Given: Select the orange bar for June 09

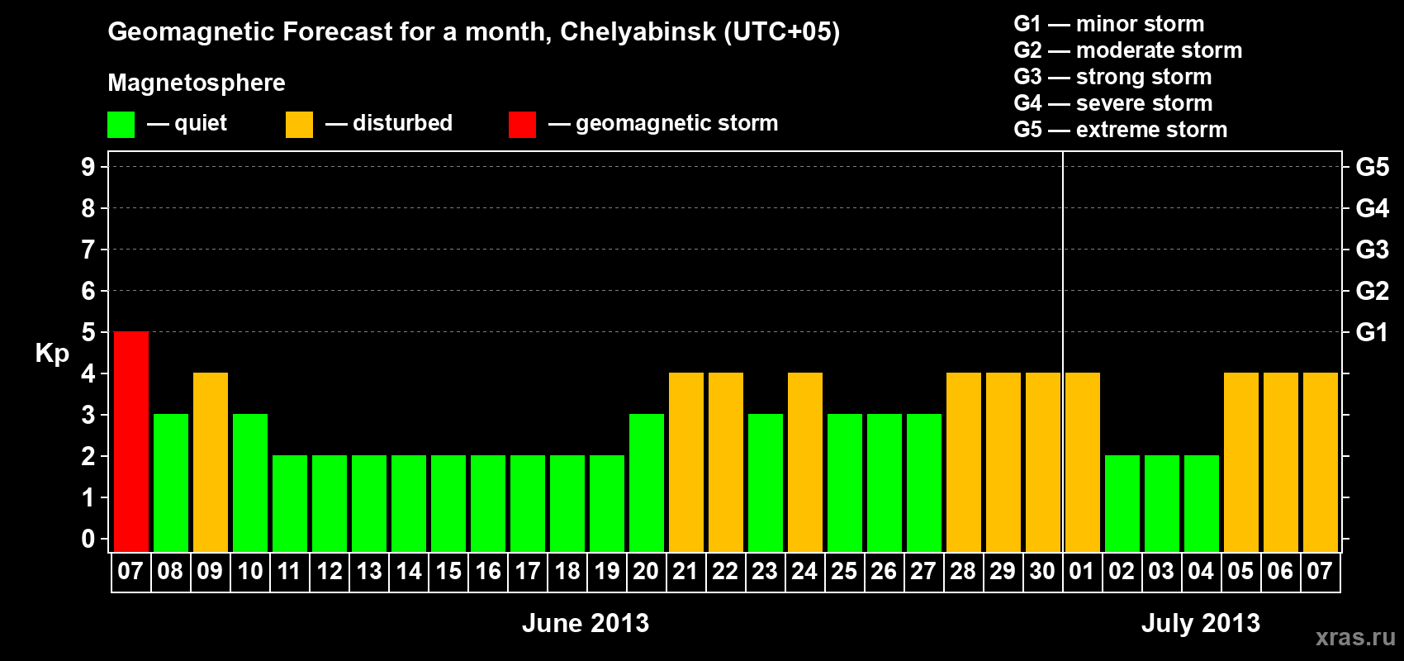Looking at the screenshot, I should point(211,462).
